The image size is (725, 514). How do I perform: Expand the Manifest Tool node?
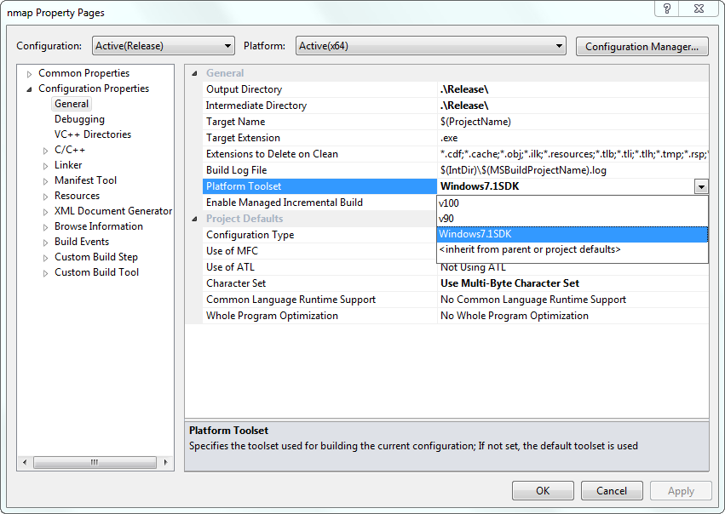(x=45, y=181)
